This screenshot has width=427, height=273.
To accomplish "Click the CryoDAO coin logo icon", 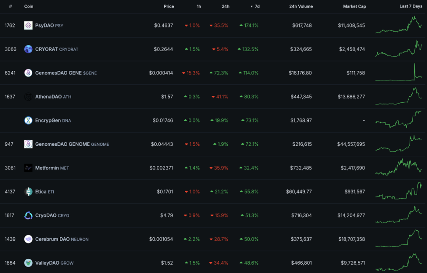I will (x=28, y=216).
